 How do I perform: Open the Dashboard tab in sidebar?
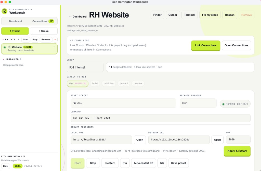tap(16, 21)
